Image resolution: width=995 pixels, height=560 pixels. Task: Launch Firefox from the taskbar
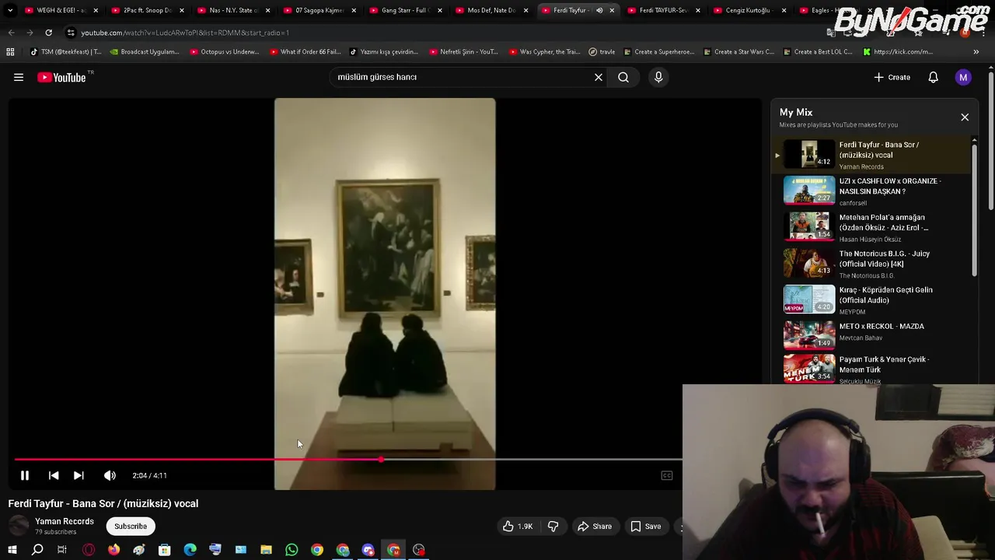(x=114, y=551)
